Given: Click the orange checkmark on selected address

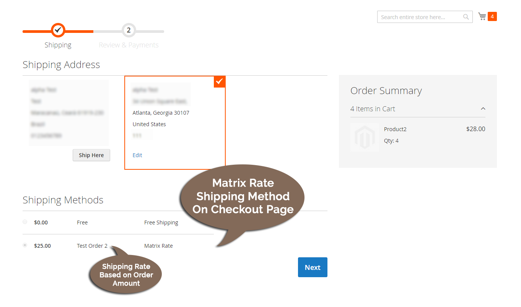Looking at the screenshot, I should [219, 81].
